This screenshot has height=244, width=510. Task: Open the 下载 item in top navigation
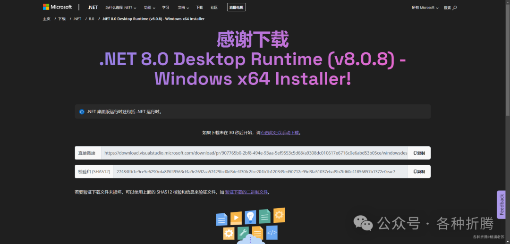pyautogui.click(x=199, y=8)
